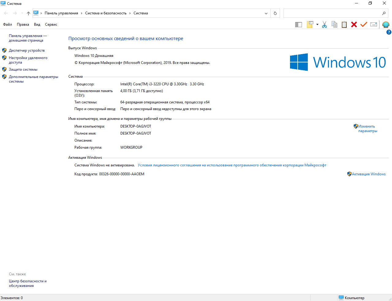
Task: Open the Правка menu
Action: tap(23, 24)
